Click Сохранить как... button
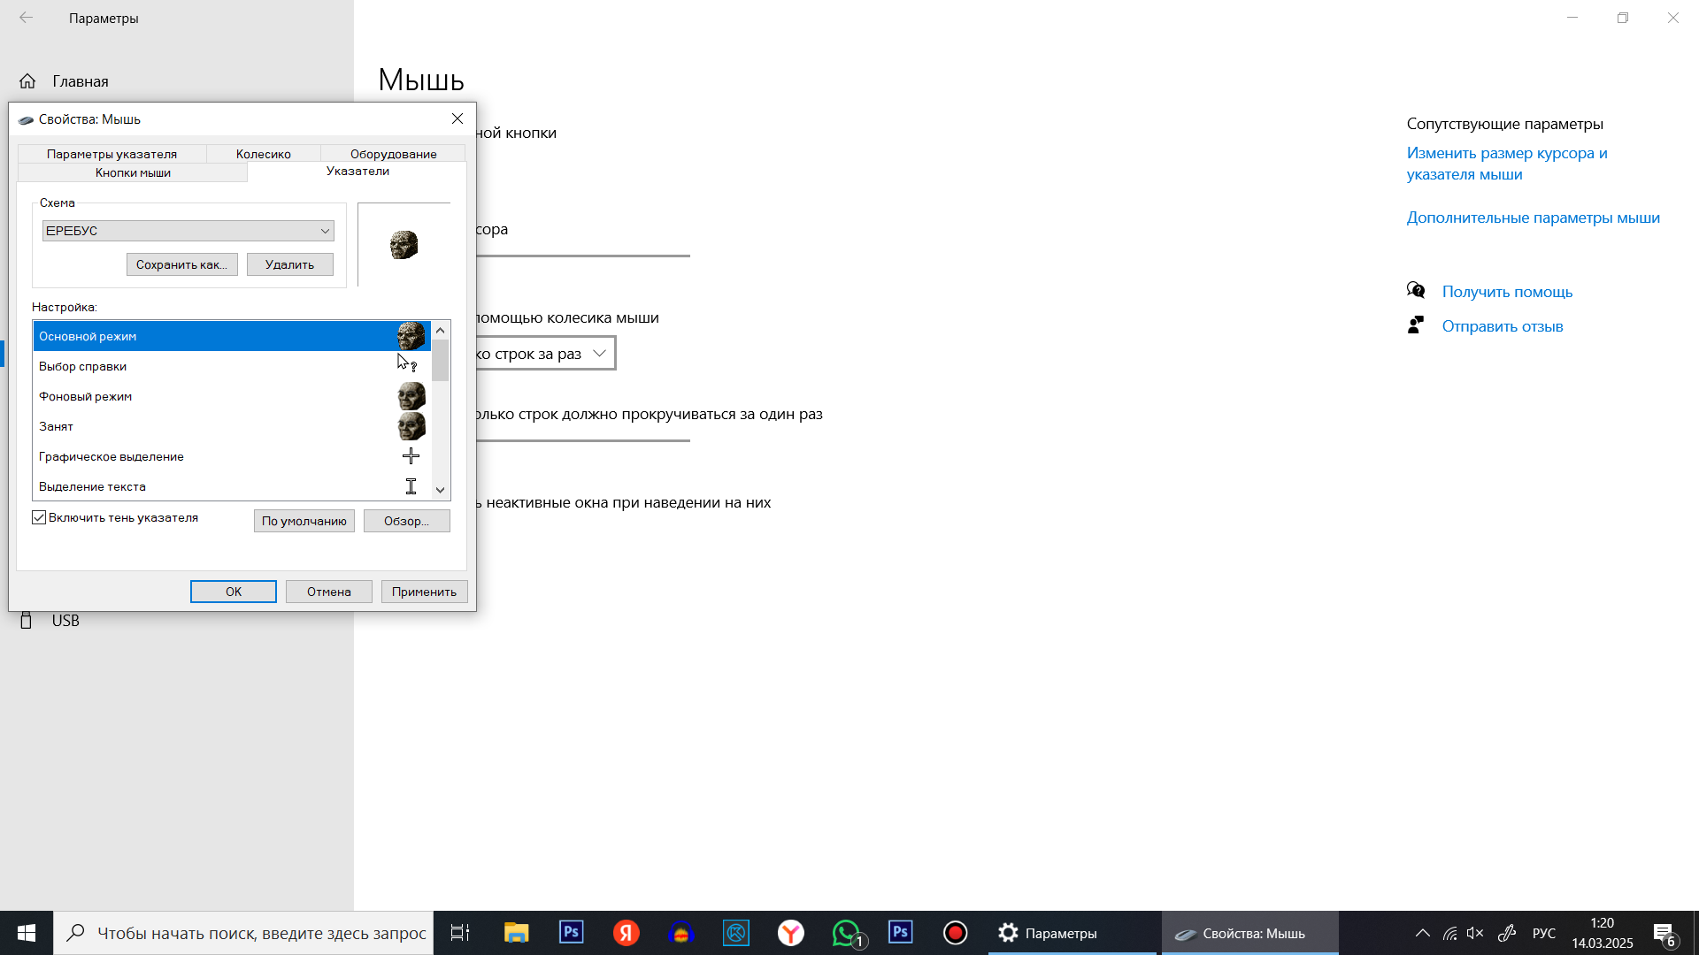The image size is (1699, 955). tap(181, 264)
